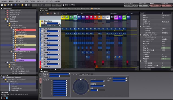Screen dimensions: 173x100
Task: Switch to the 3D Positioning tab
Action: click(x=86, y=74)
